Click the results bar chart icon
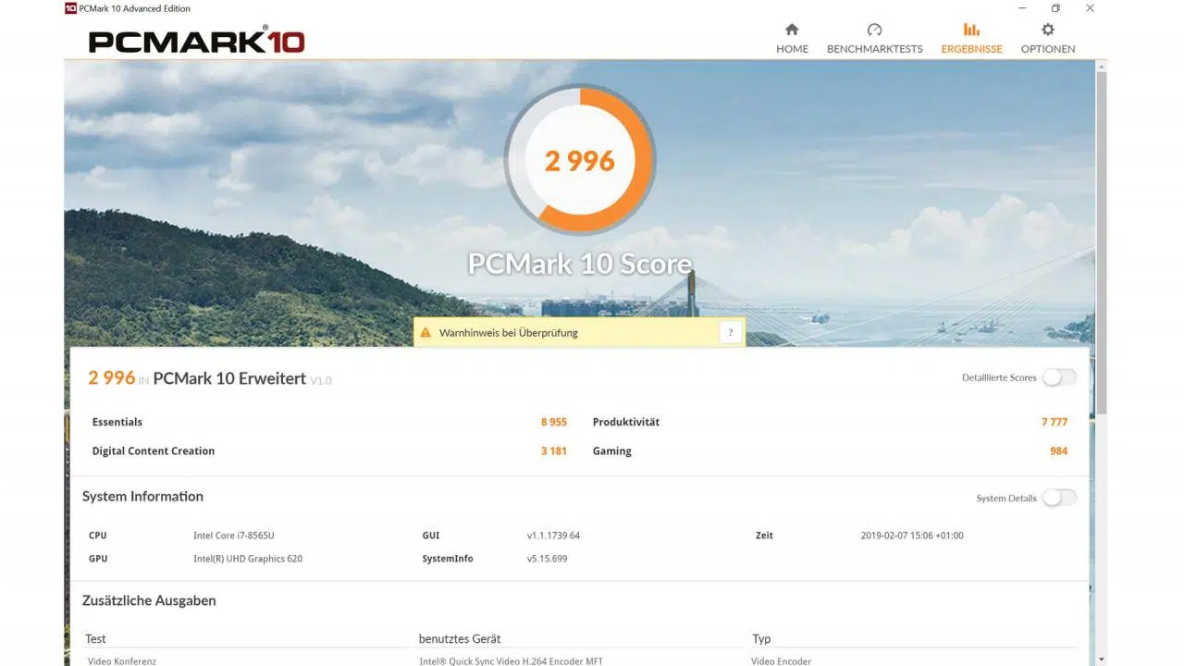This screenshot has height=666, width=1184. (x=971, y=30)
